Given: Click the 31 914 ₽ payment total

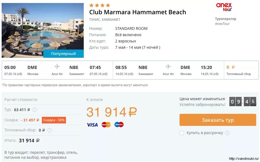Looking at the screenshot, I should (112, 112).
